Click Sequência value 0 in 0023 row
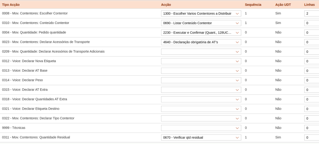The height and width of the screenshot is (144, 319). [246, 42]
